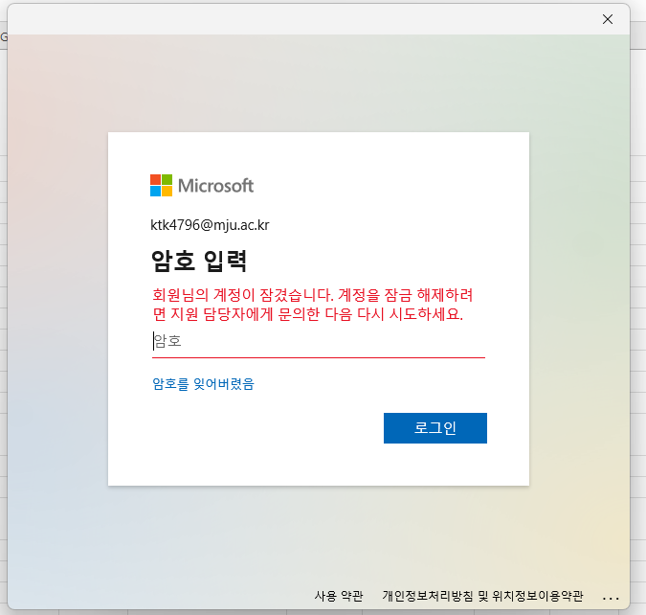Click the Microsoft logo
Screen dimensions: 646x615
(x=202, y=186)
